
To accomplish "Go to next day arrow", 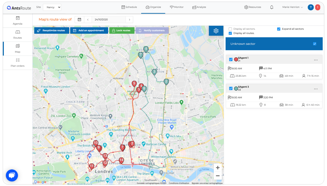I will pyautogui.click(x=129, y=20).
